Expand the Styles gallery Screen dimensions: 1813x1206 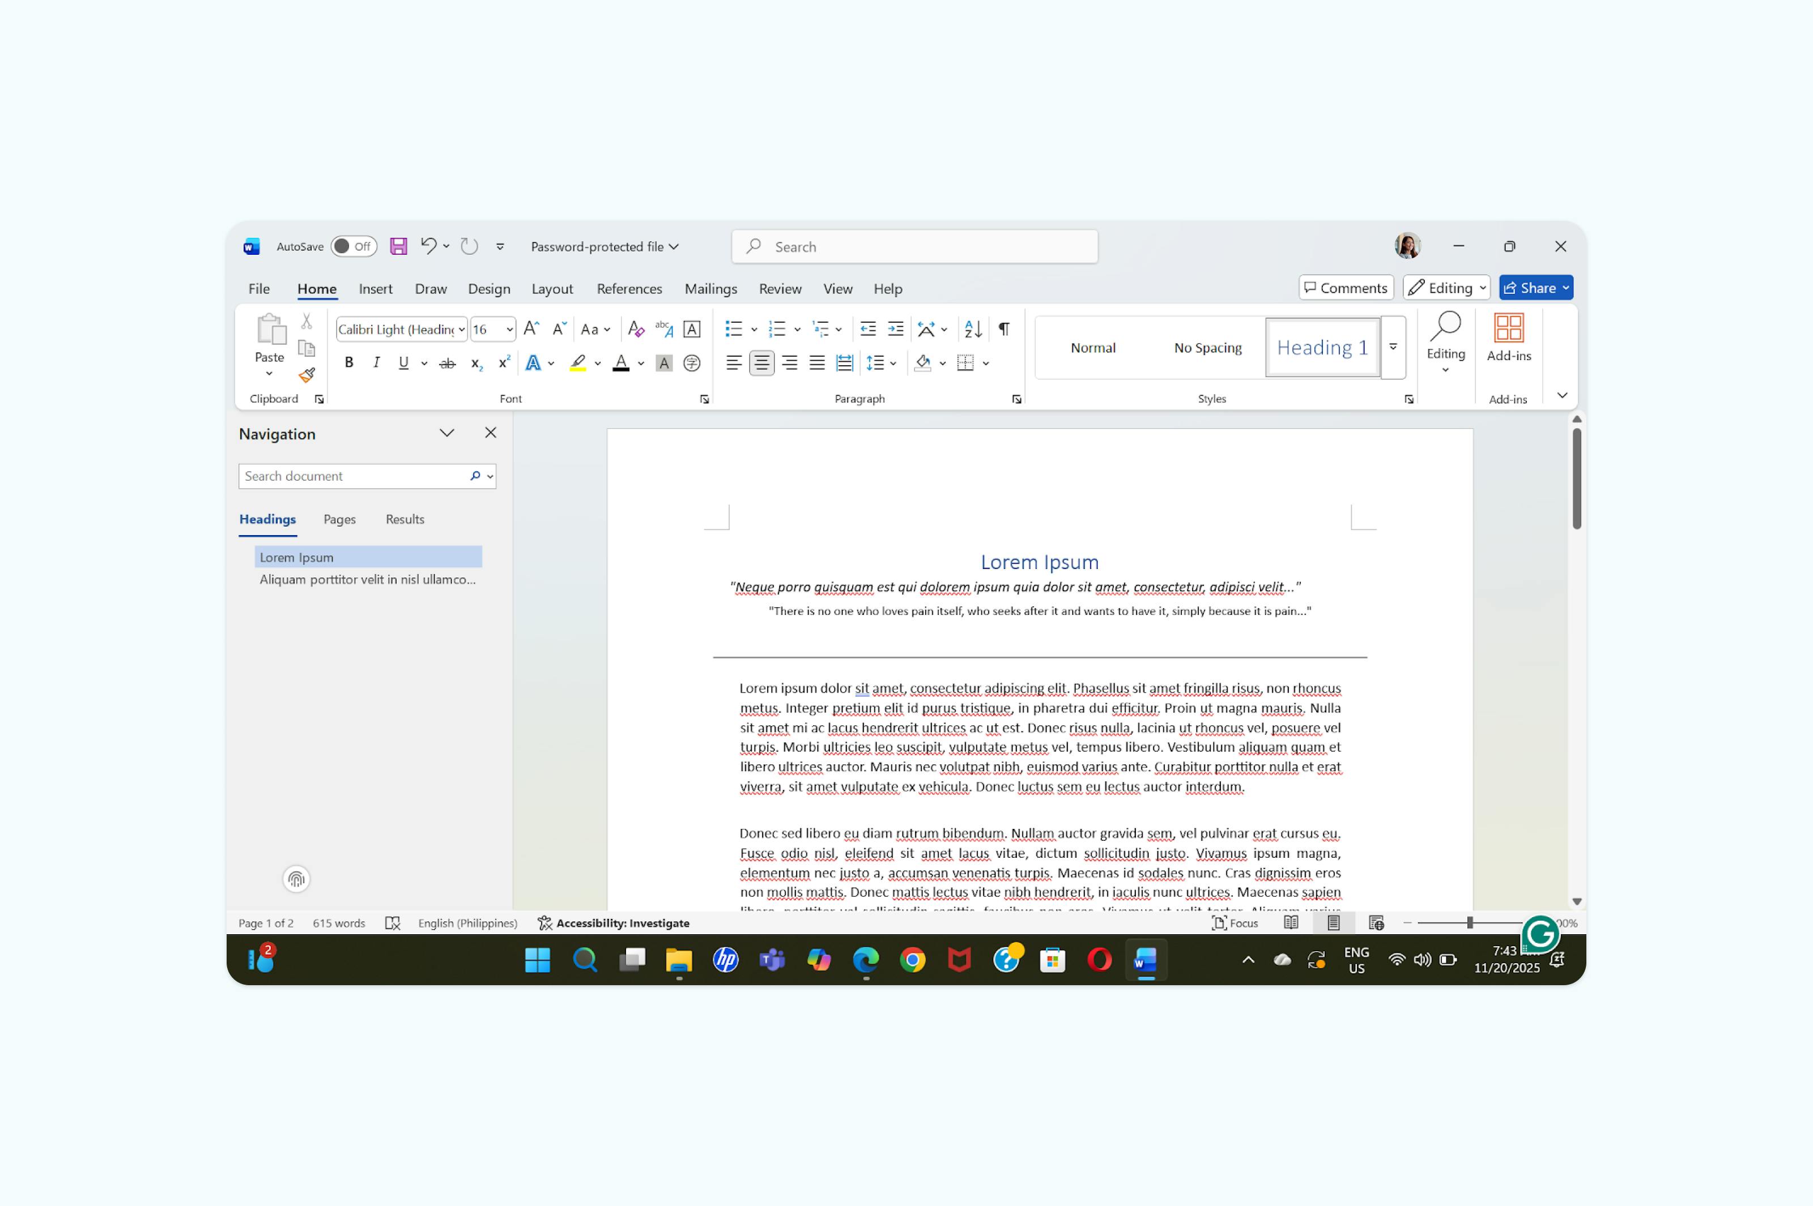(x=1393, y=347)
